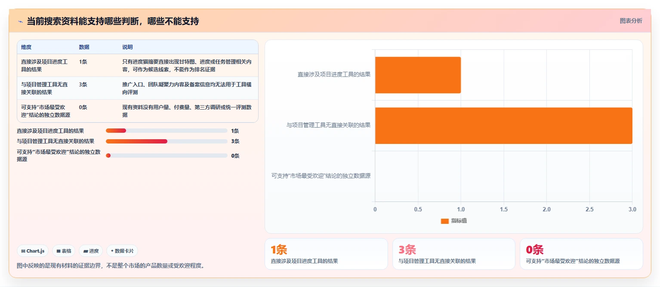Click the 2.5 x-axis tick label
Viewport: 660px width, 287px height.
(589, 209)
